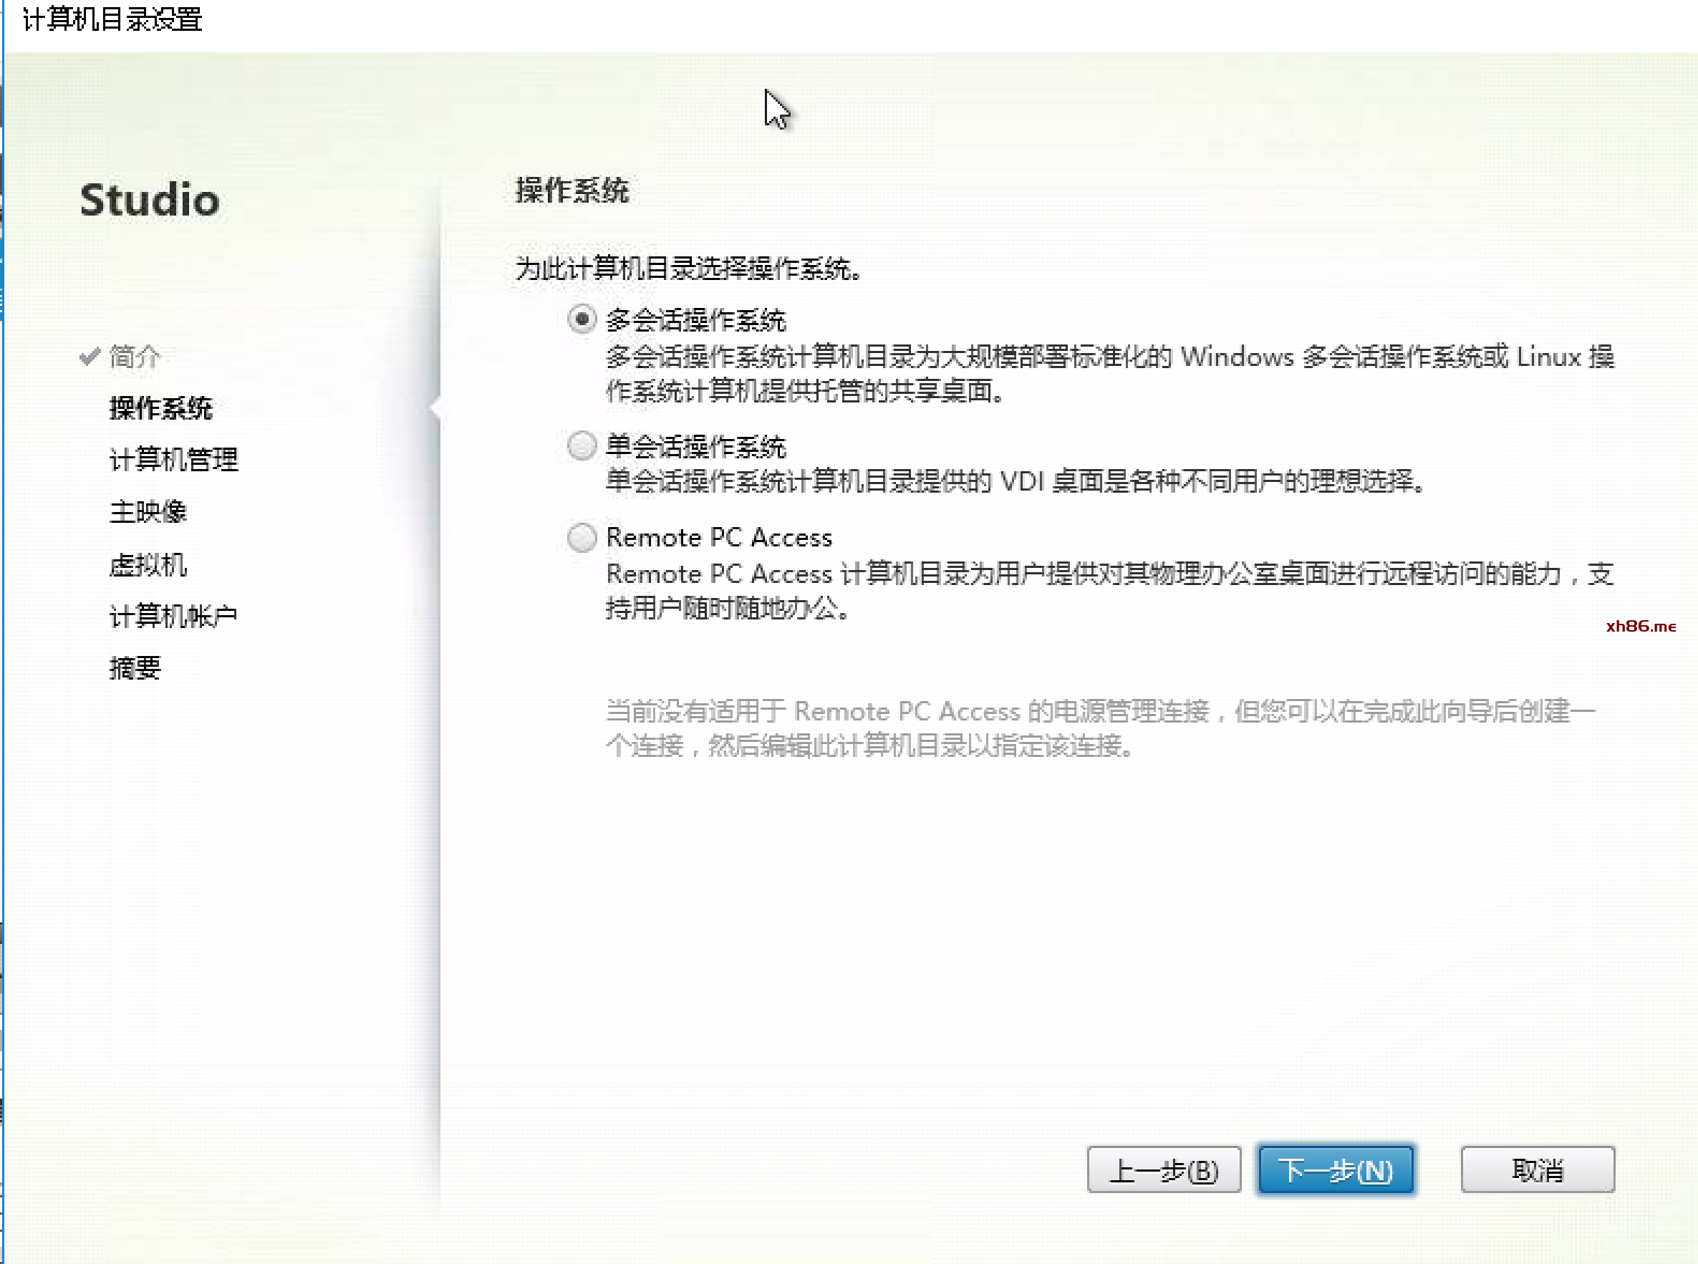Click the 下一步(N) button
The width and height of the screenshot is (1698, 1264).
(1336, 1170)
